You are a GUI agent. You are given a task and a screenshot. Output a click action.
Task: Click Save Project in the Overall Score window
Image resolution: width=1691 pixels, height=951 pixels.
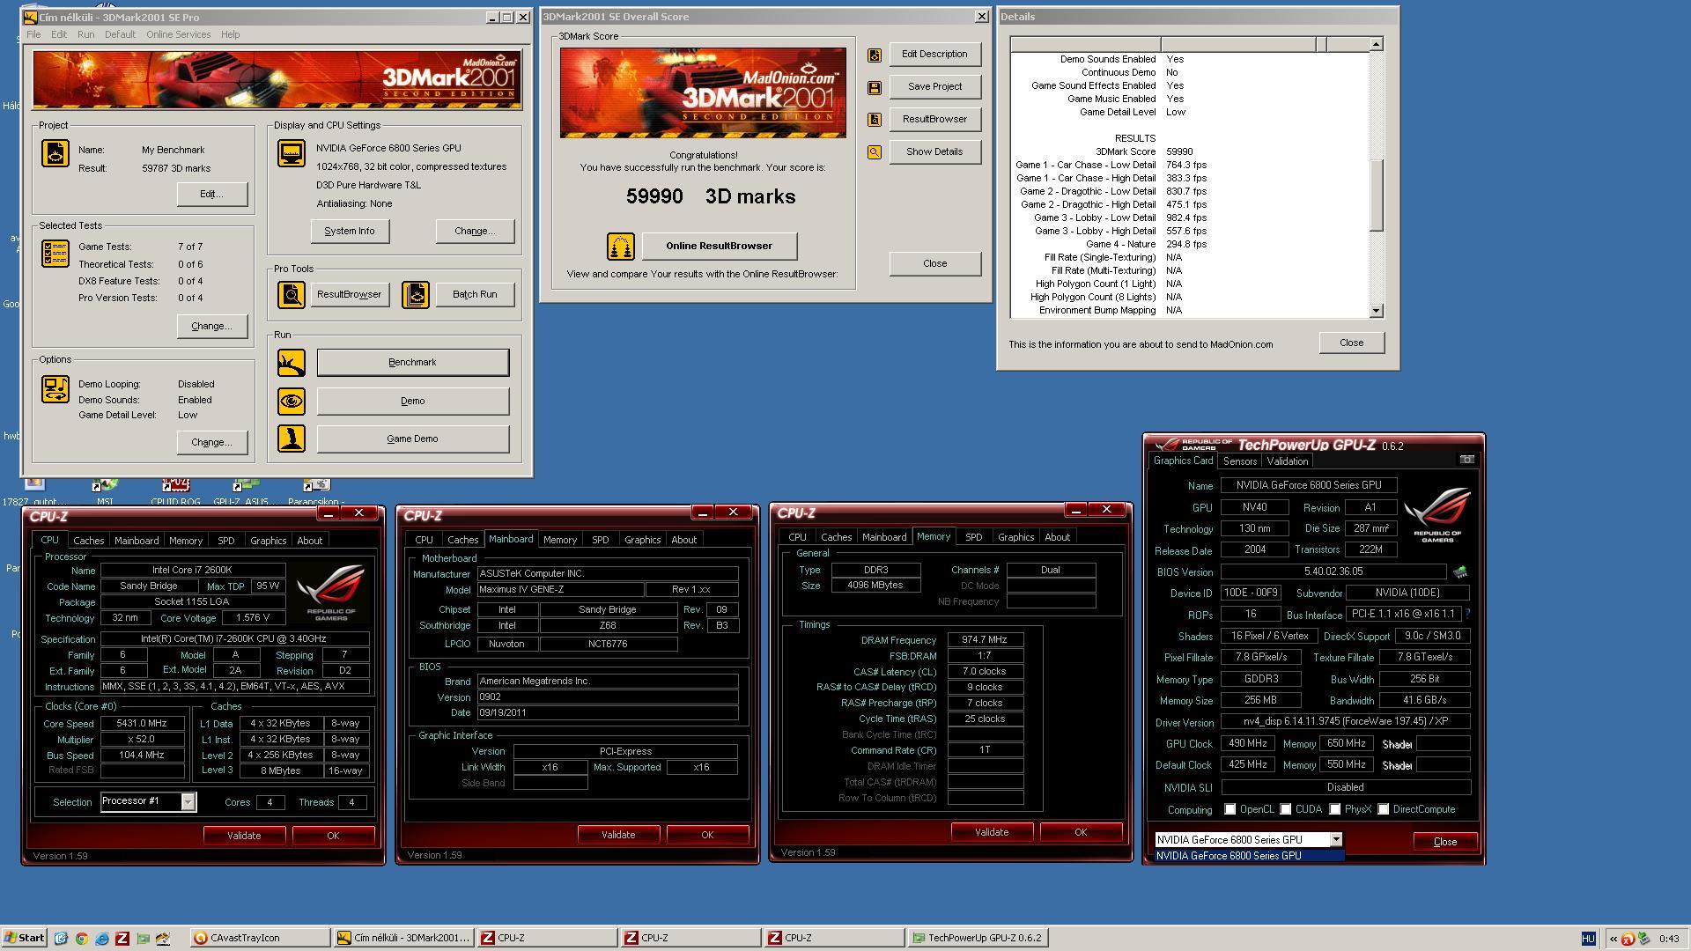[x=934, y=87]
